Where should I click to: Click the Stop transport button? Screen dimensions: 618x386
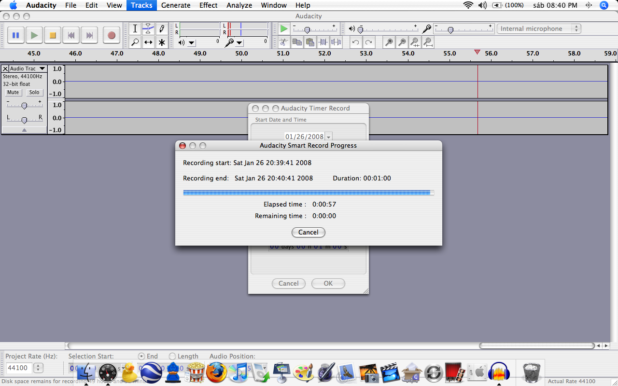click(53, 35)
